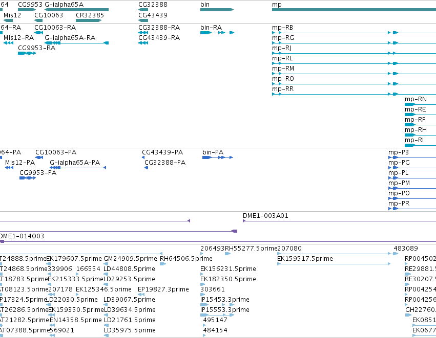Select the CG43439-PA protein label

[162, 152]
